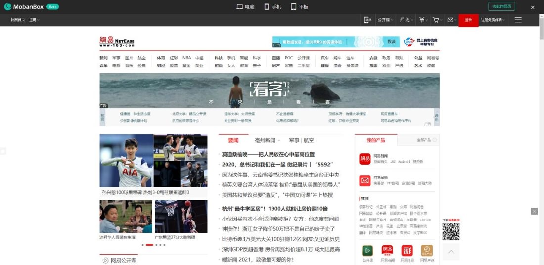Click the MobanBox logo
Viewport: 544px width, 265px height.
(31, 6)
